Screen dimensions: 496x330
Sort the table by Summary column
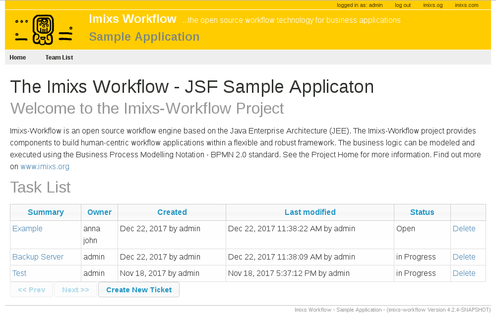(46, 212)
